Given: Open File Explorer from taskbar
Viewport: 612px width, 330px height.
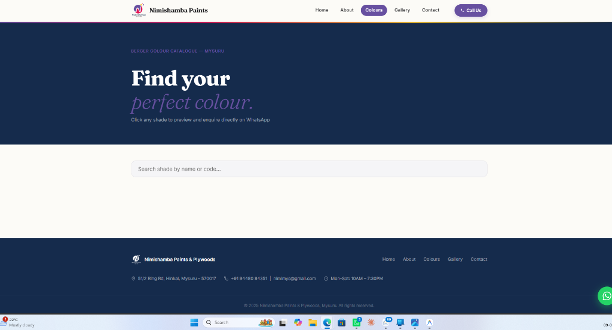Looking at the screenshot, I should (312, 323).
